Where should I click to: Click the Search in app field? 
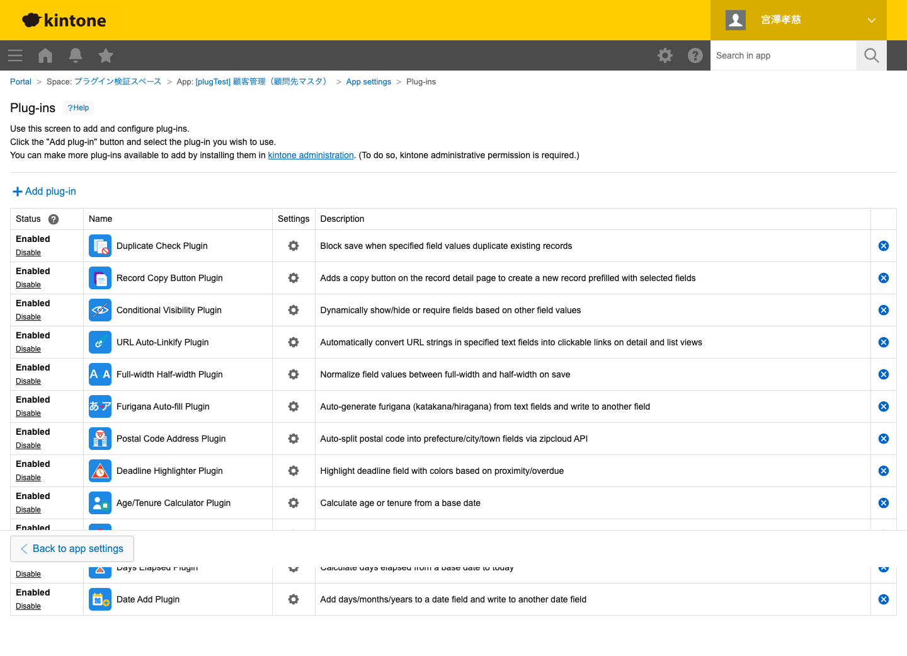(784, 55)
